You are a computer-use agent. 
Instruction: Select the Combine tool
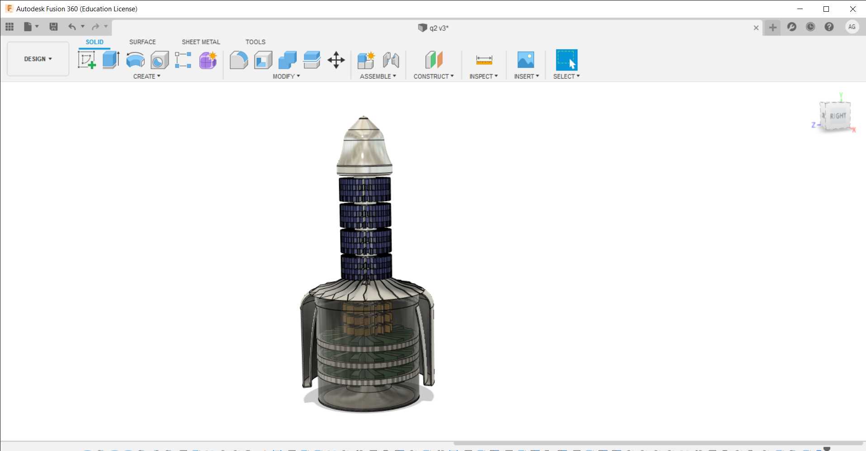pos(287,60)
